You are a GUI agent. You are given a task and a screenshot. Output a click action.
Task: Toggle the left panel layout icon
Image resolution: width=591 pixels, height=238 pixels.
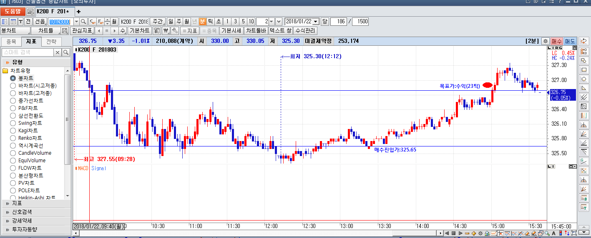pos(5,21)
